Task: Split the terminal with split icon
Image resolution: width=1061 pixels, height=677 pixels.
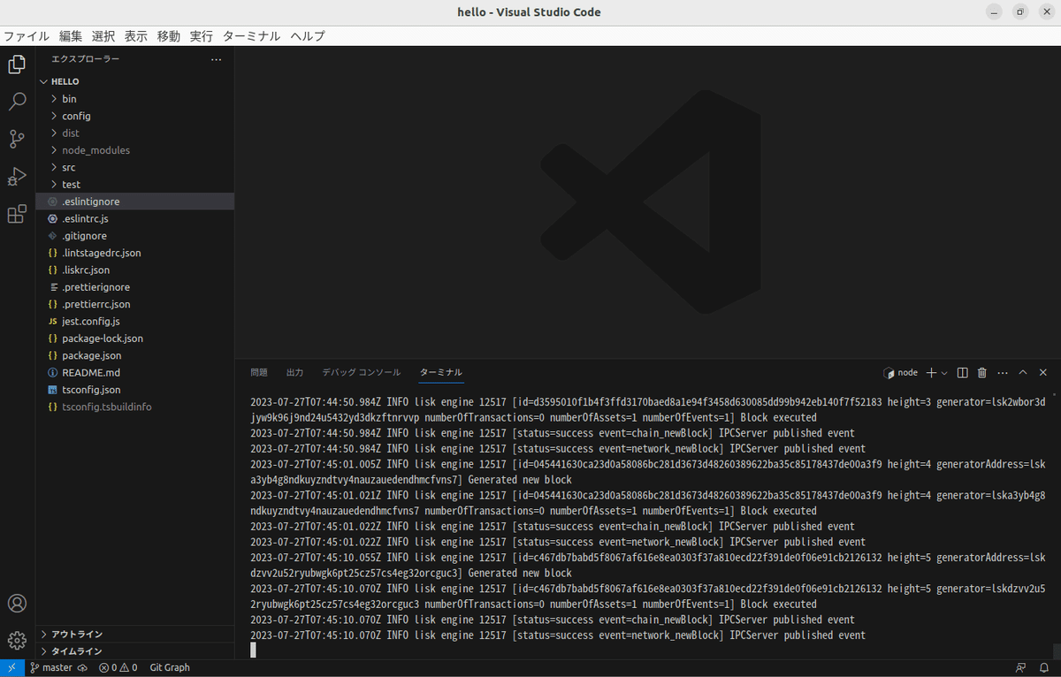Action: click(x=963, y=373)
